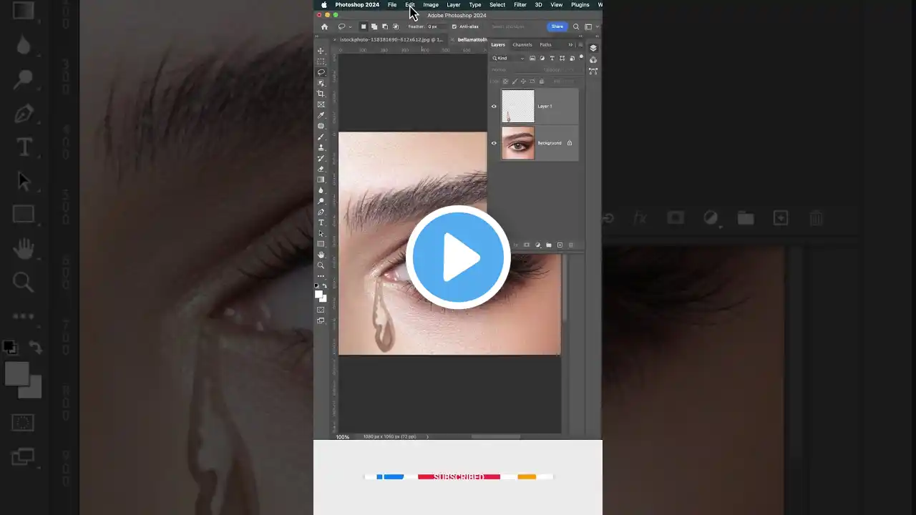Select the Brush tool

tap(321, 137)
